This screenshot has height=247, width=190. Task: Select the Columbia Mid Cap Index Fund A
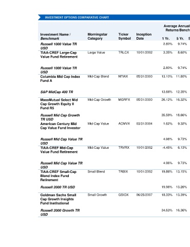coord(60,79)
